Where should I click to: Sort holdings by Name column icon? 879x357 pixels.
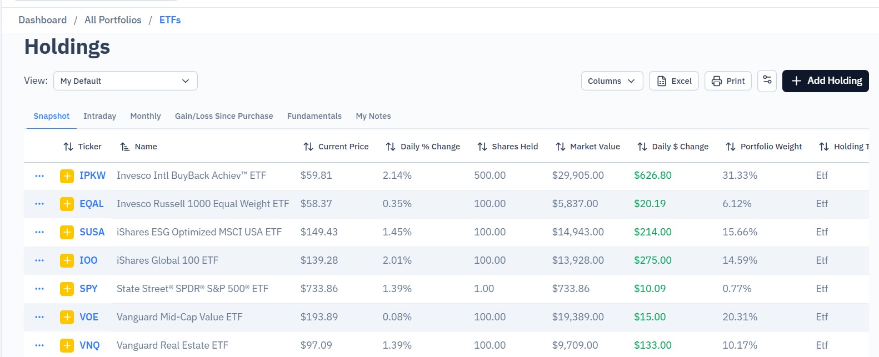point(125,147)
